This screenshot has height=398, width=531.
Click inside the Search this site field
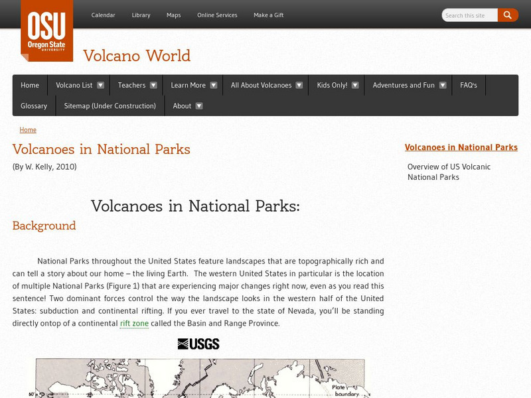(468, 15)
